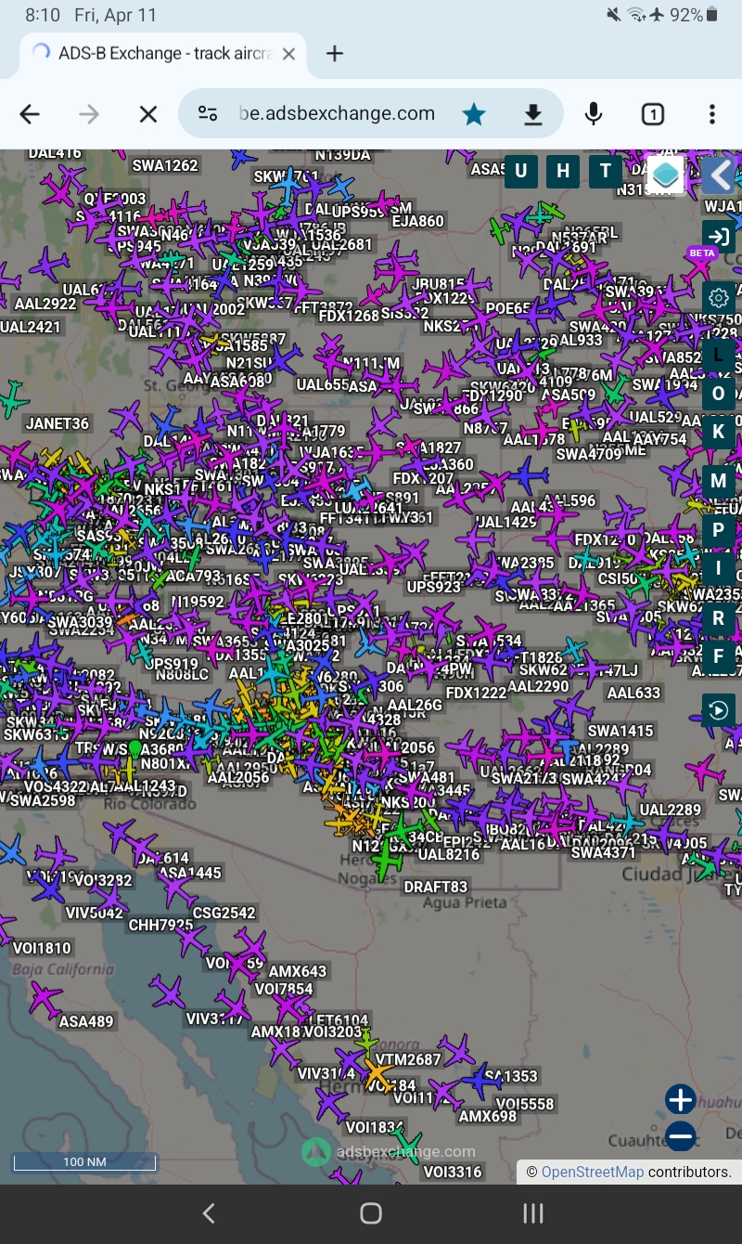The height and width of the screenshot is (1244, 742).
Task: Zoom in with the plus button
Action: point(680,1100)
